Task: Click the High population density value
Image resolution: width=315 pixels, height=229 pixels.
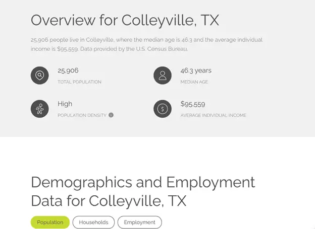Action: click(x=65, y=104)
